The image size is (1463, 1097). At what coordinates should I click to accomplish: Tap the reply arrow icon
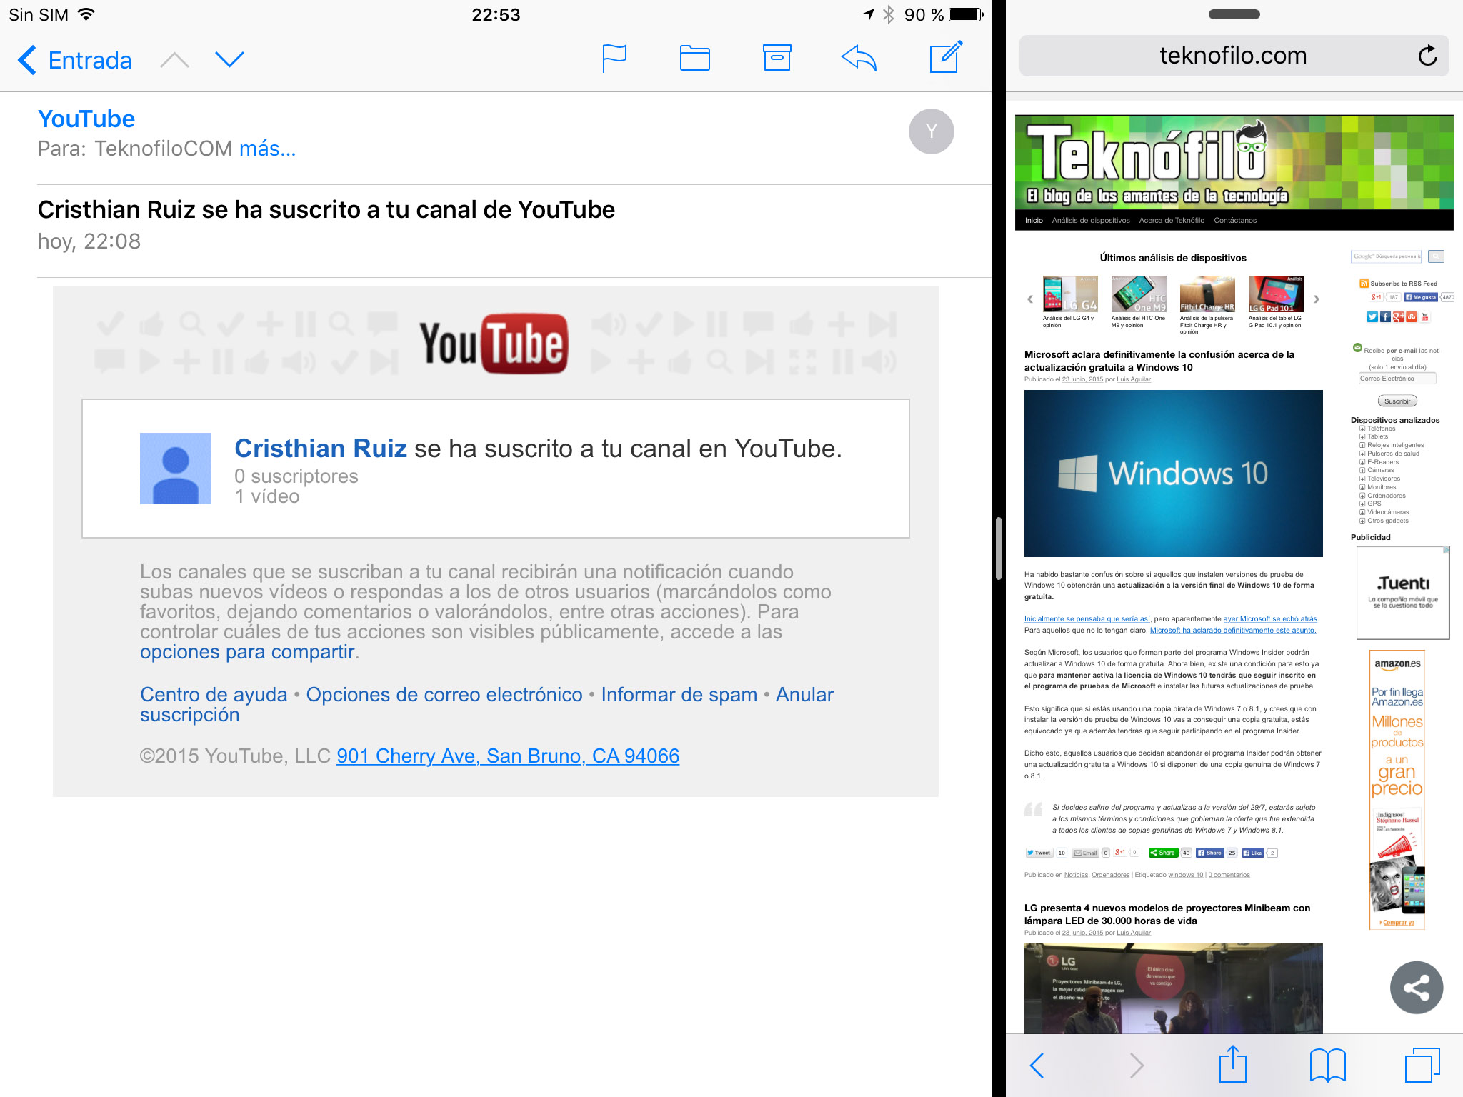[859, 59]
